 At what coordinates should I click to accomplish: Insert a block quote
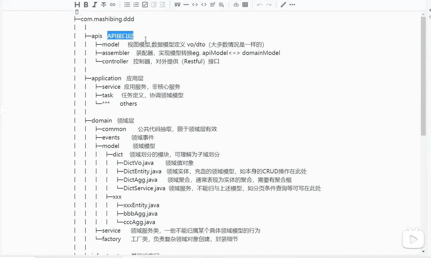(x=177, y=4)
